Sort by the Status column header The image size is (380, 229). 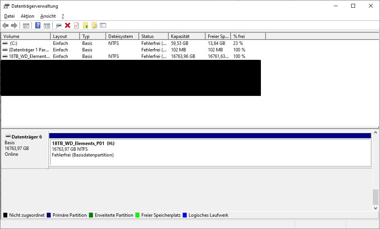coord(154,36)
